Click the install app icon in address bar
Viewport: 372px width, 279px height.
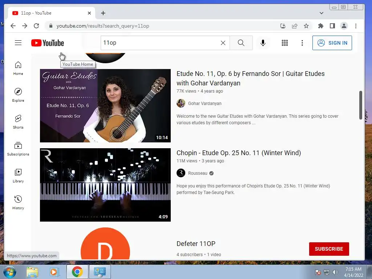[x=283, y=26]
